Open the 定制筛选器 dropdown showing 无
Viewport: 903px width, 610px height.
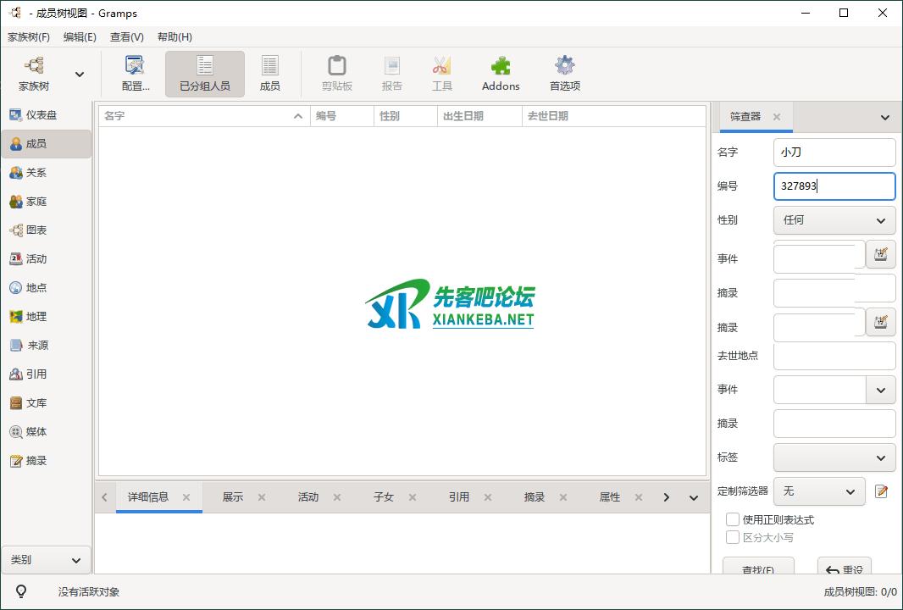click(x=818, y=491)
